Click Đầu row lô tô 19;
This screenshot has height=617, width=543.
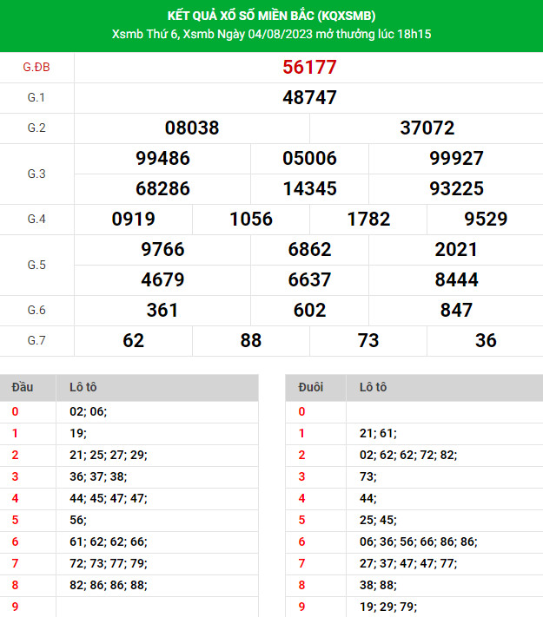pos(78,433)
